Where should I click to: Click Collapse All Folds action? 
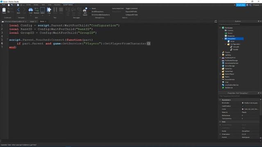click(x=132, y=15)
